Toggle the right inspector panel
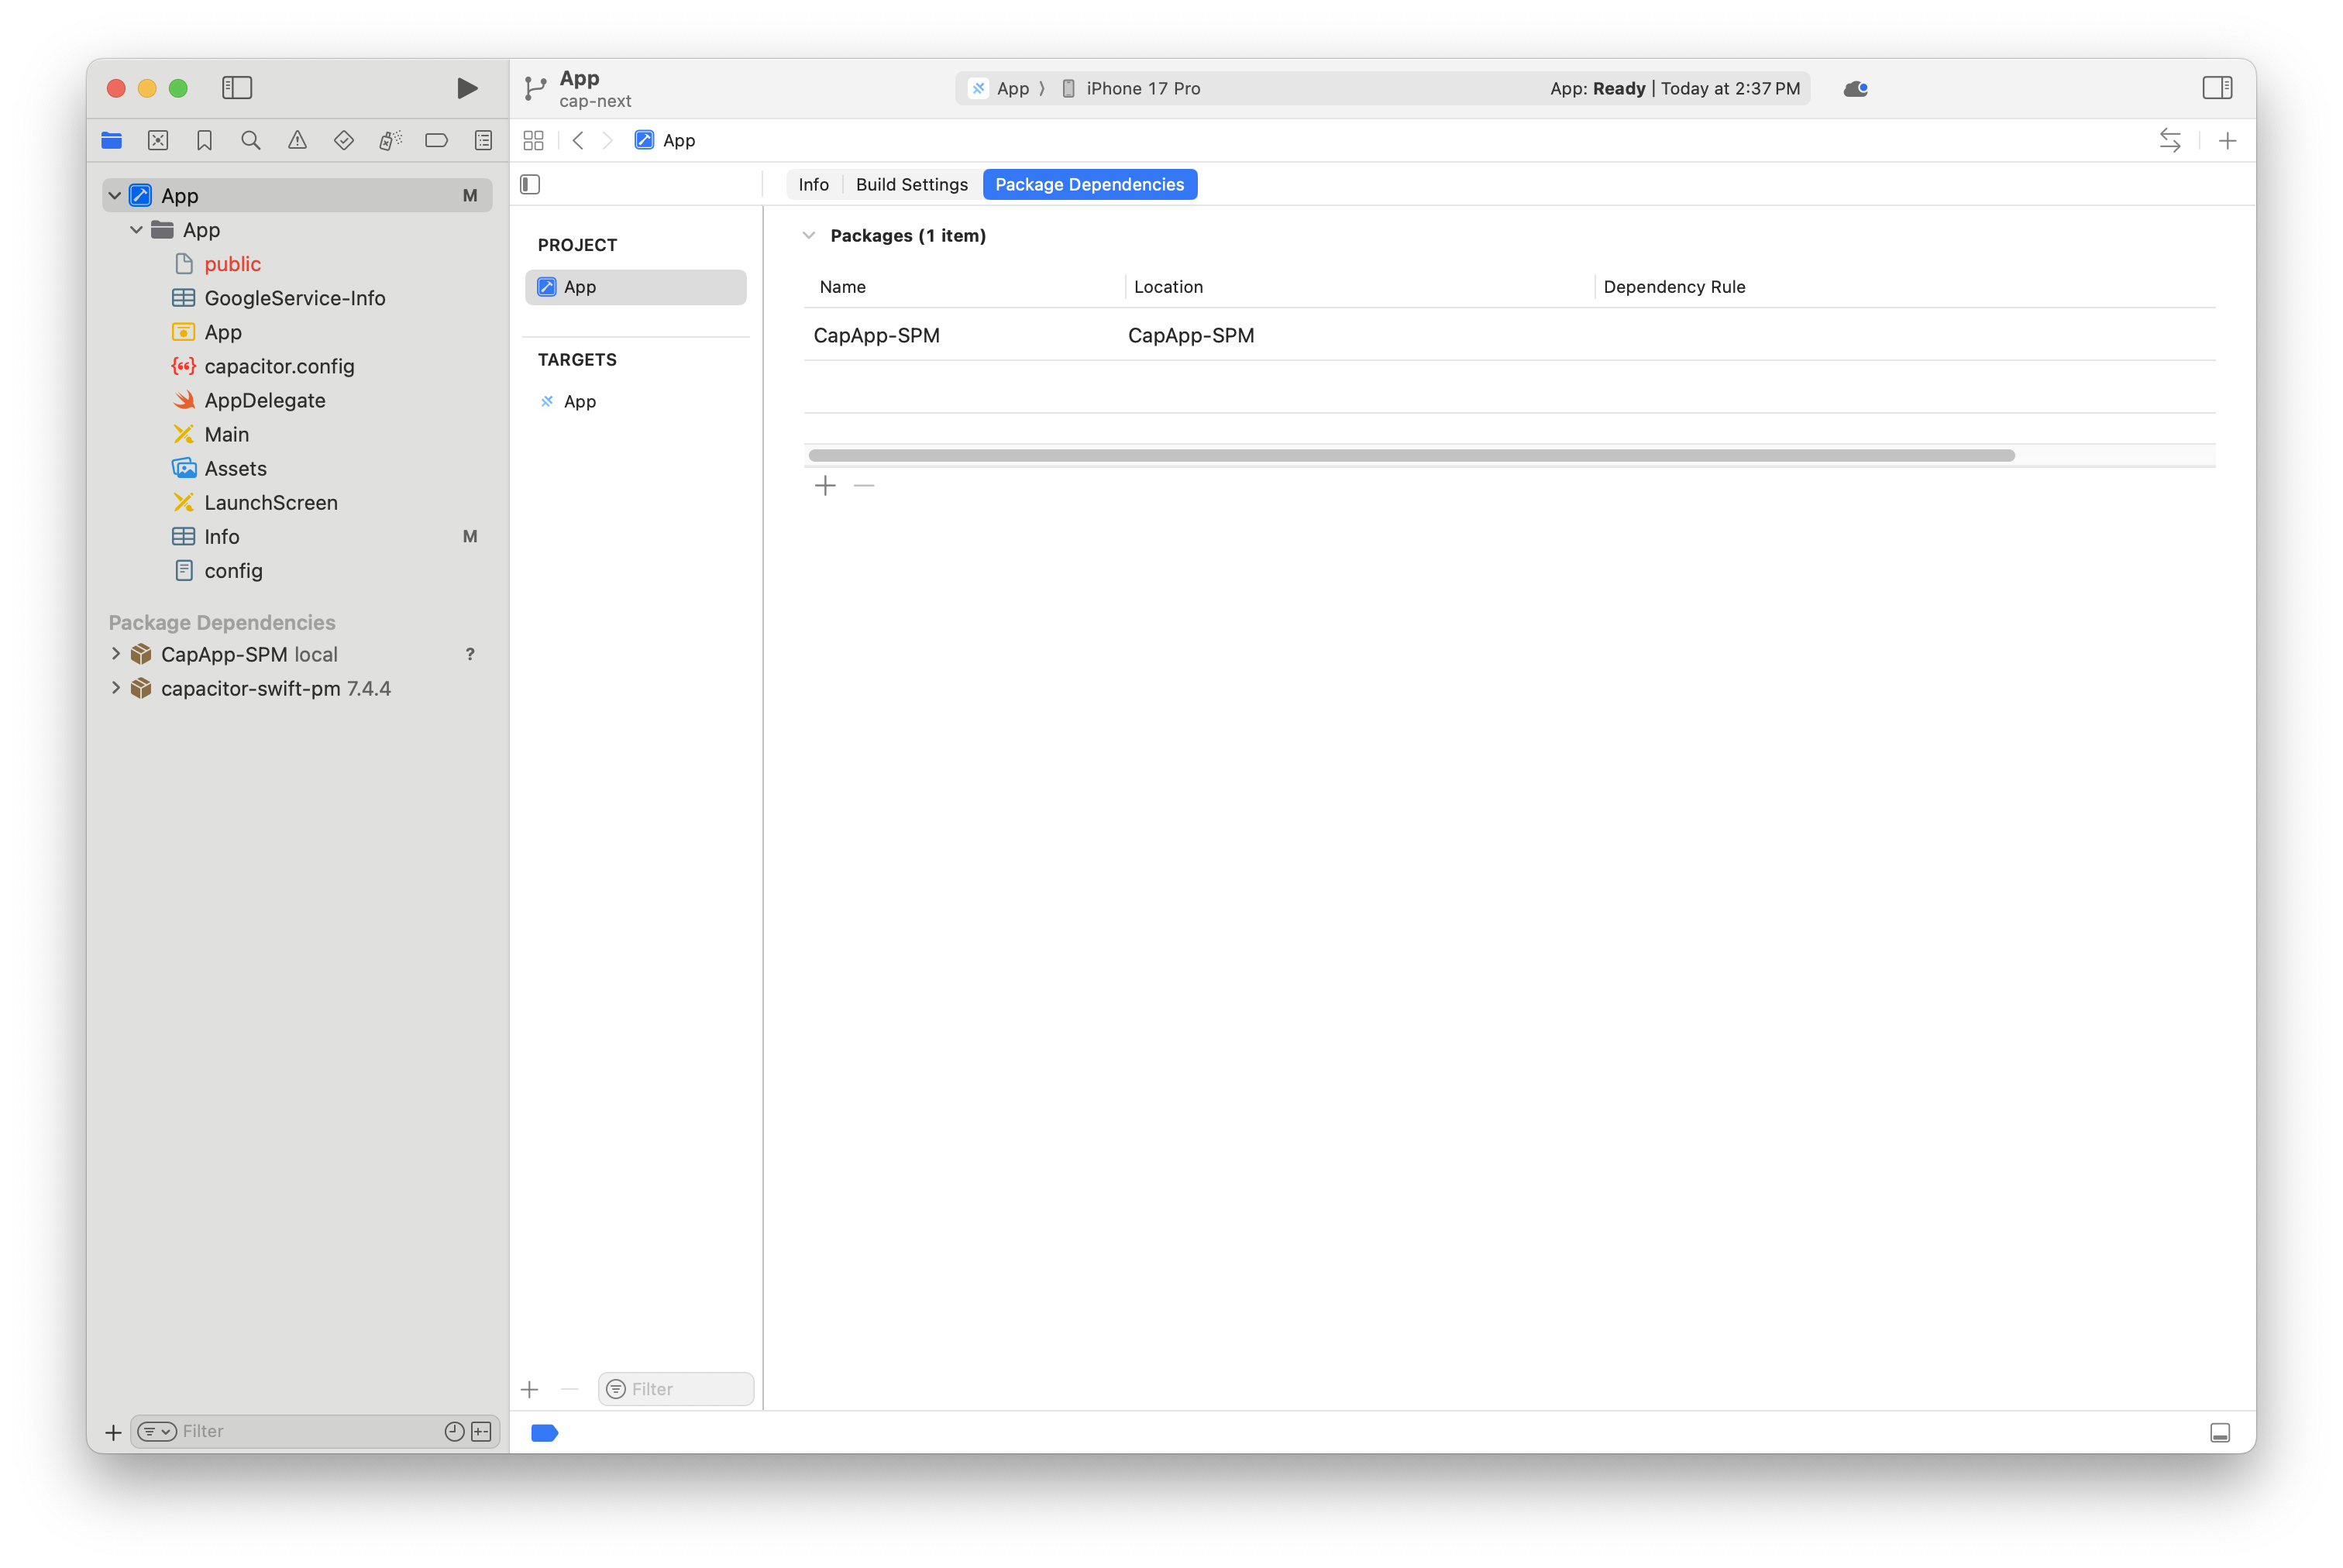The image size is (2343, 1568). [2216, 88]
